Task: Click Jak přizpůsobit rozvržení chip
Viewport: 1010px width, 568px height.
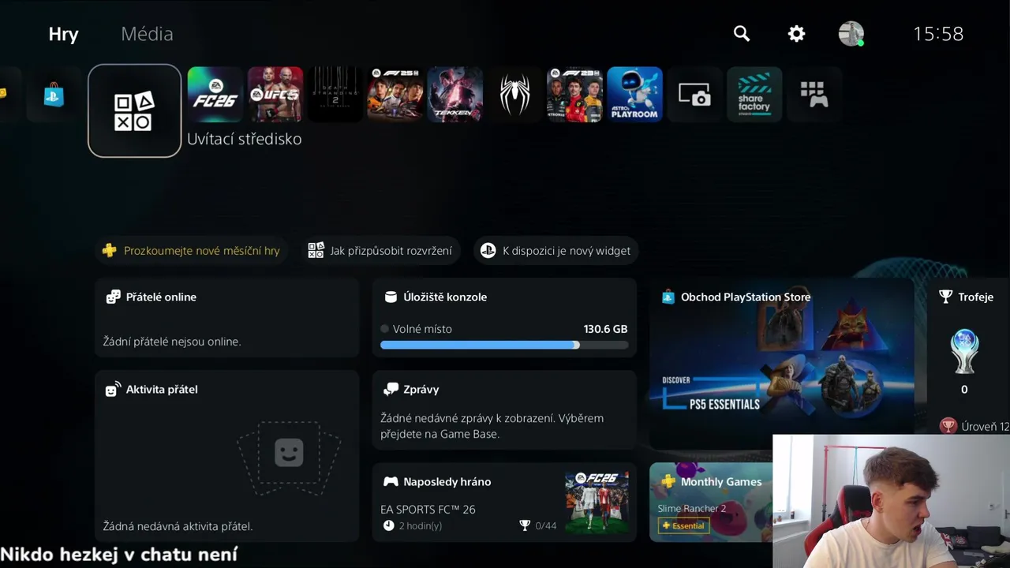Action: click(382, 251)
